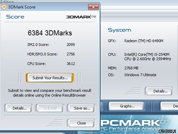Click the 3DMark Score title bar icon

(x=4, y=7)
